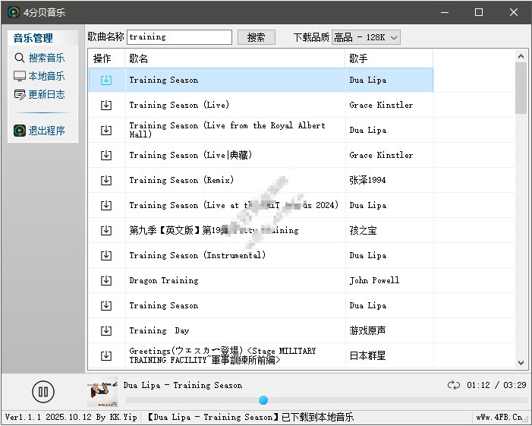This screenshot has height=426, width=532.
Task: Click the scrollbar up arrow
Action: point(521,56)
